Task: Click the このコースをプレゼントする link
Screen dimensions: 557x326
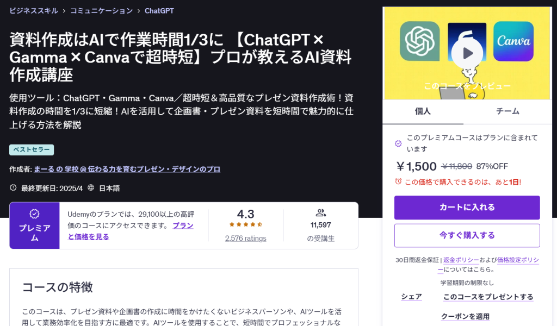Action: click(x=488, y=297)
